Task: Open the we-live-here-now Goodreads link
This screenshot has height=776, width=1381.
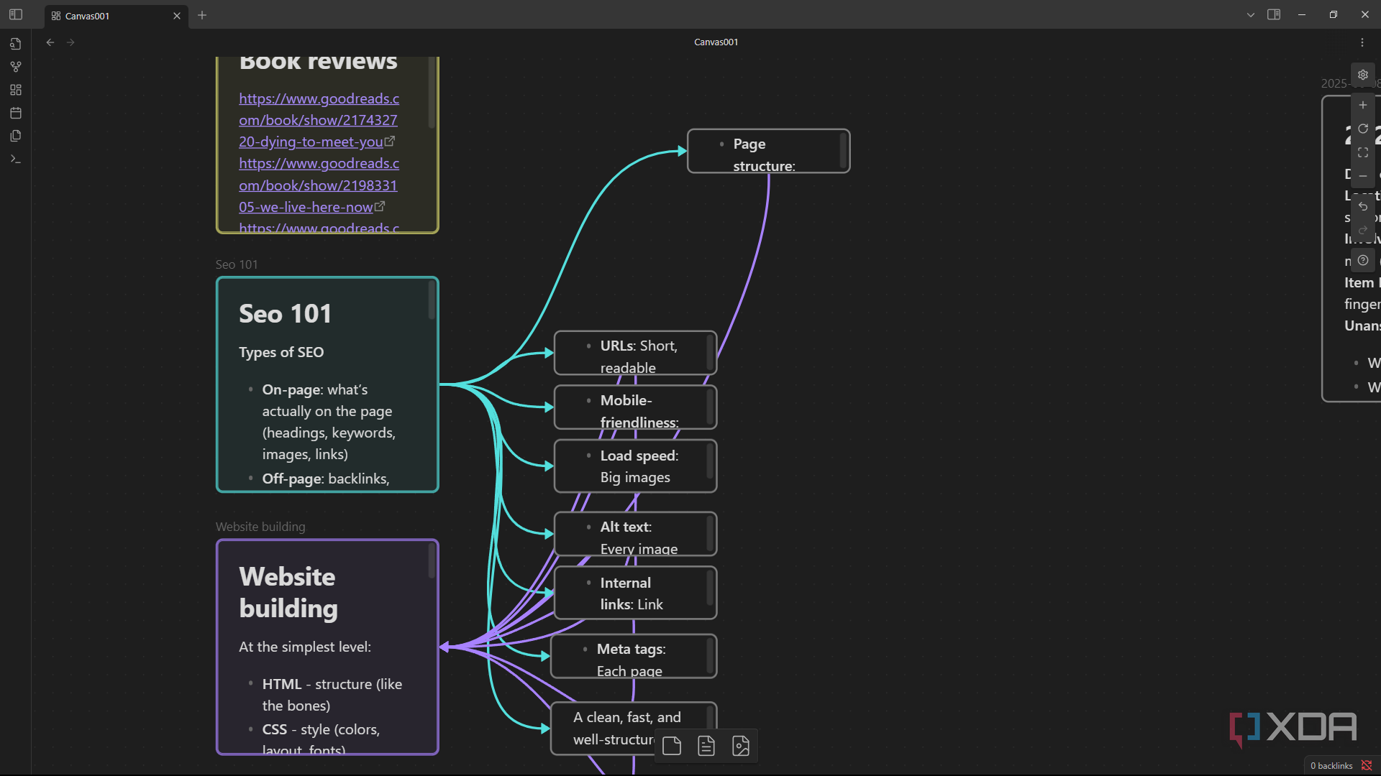Action: (319, 185)
